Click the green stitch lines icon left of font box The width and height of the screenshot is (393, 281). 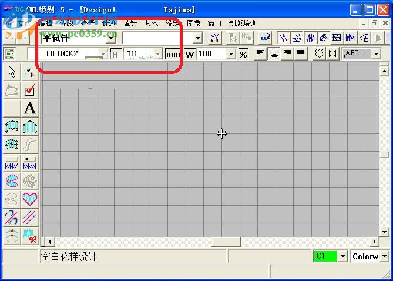[x=10, y=53]
